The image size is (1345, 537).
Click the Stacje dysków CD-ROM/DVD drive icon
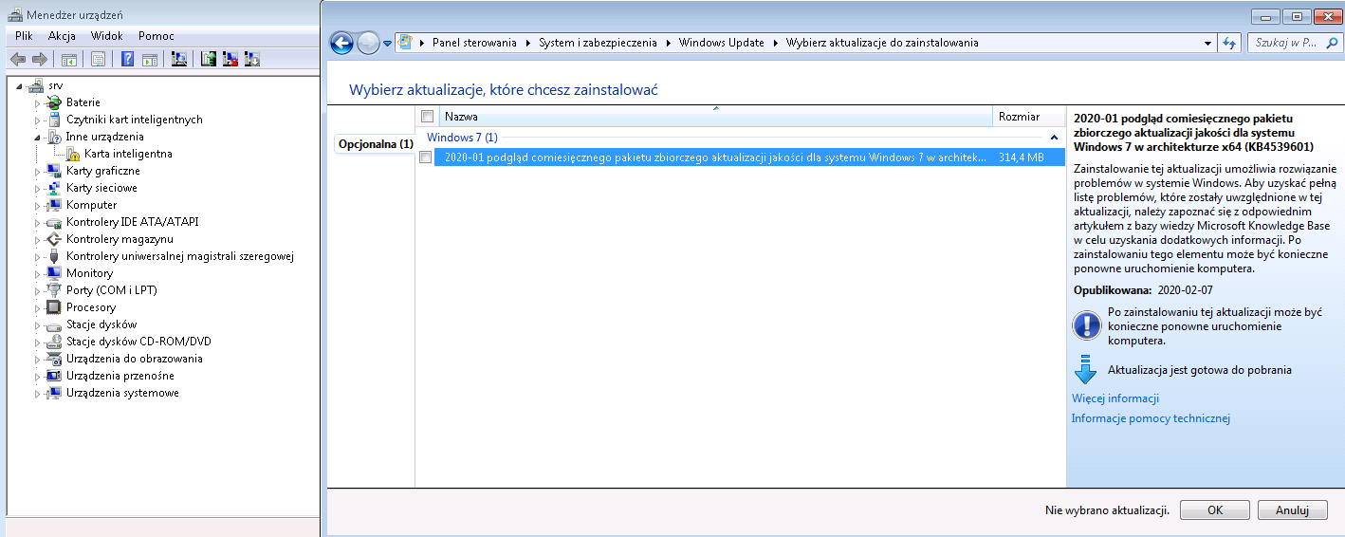click(x=54, y=342)
